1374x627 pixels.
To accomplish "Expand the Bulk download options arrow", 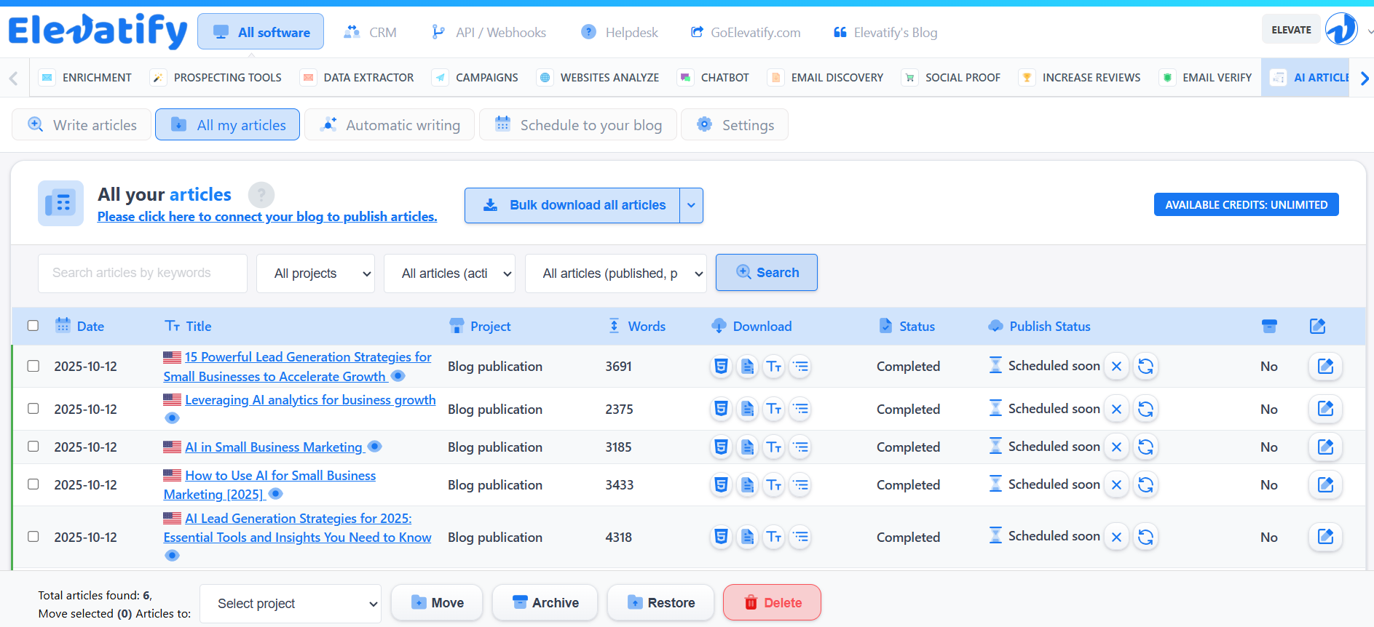I will coord(691,205).
